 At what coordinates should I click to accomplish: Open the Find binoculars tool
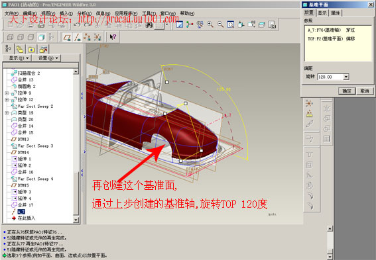[149, 24]
